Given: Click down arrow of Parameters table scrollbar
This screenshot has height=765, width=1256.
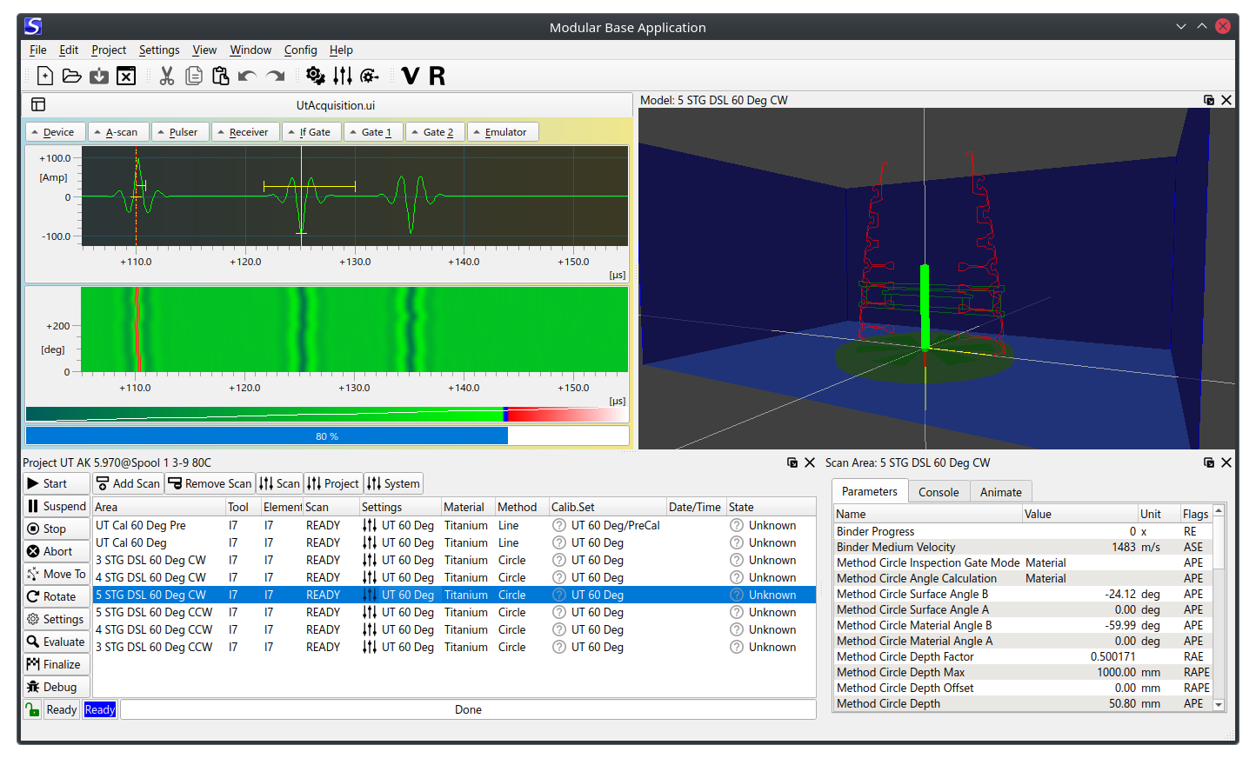Looking at the screenshot, I should 1219,705.
